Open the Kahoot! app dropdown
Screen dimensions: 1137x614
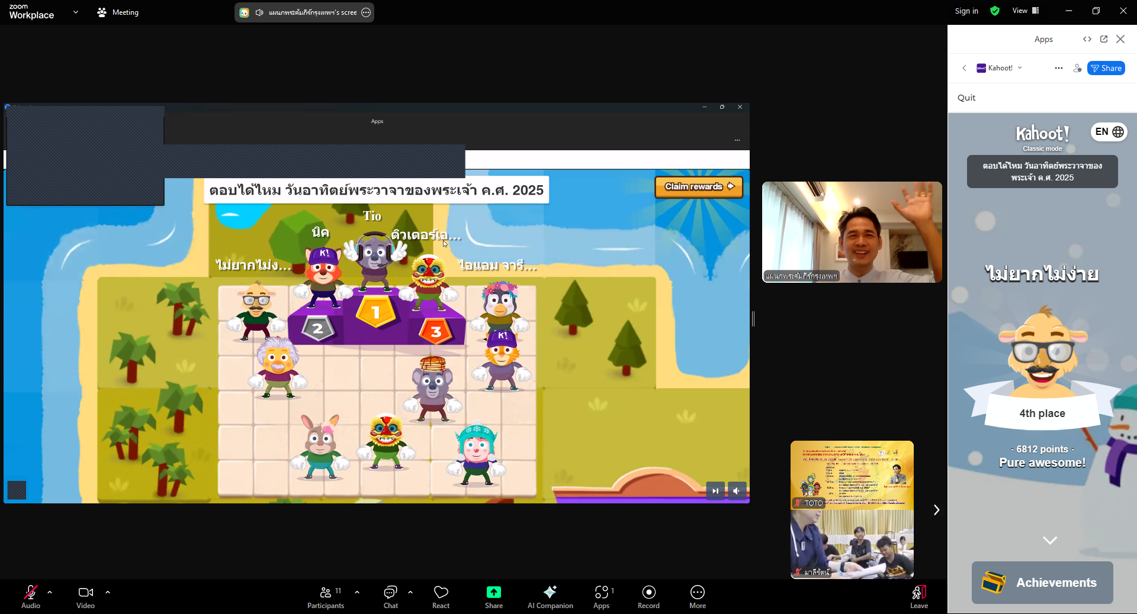coord(1000,68)
